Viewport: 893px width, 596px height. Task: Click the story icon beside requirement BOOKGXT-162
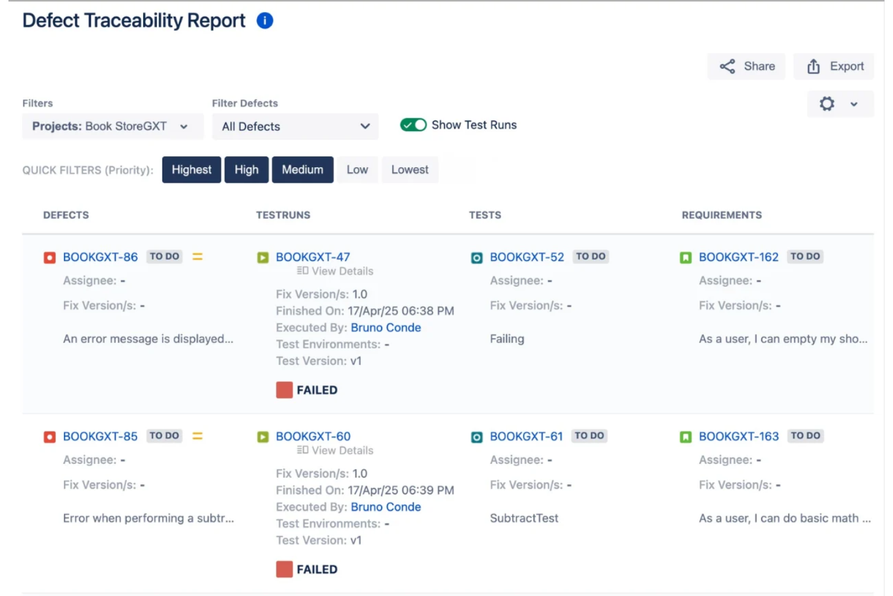(685, 257)
